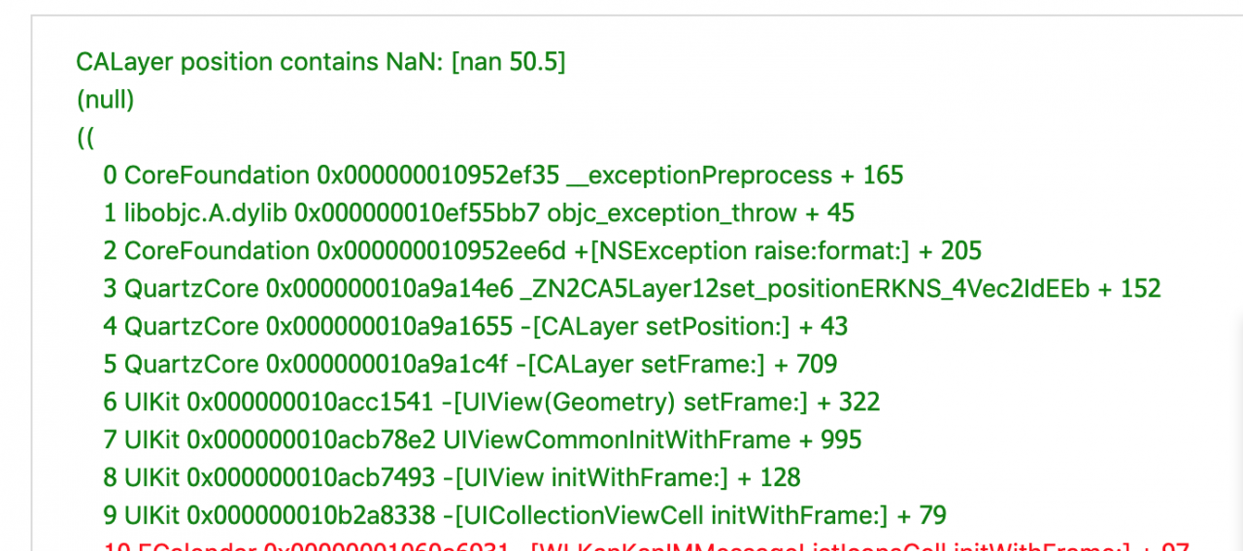Image resolution: width=1243 pixels, height=551 pixels.
Task: Click the '(null)' text line
Action: 105,99
